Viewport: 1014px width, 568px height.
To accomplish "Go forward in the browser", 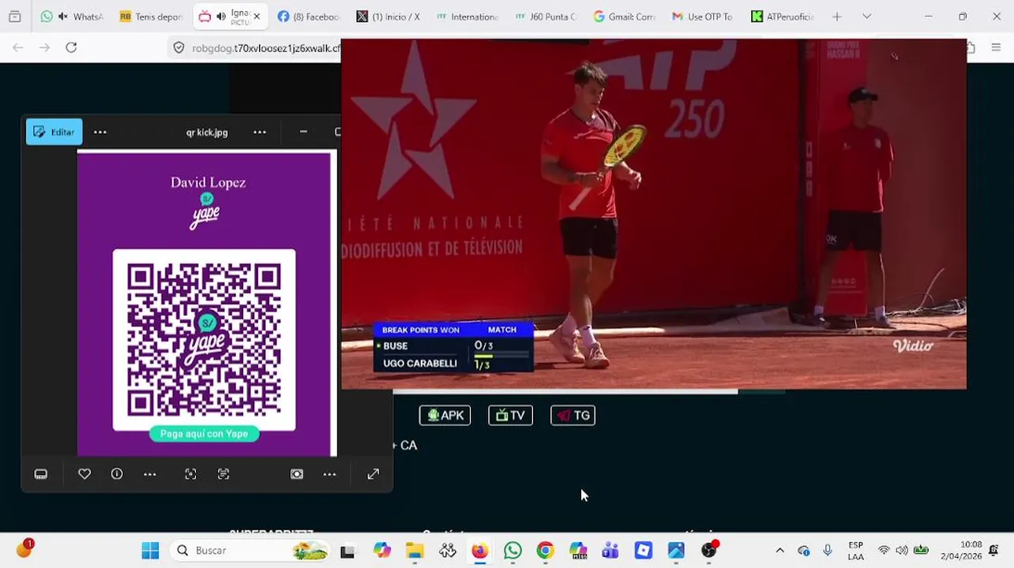I will (x=44, y=47).
